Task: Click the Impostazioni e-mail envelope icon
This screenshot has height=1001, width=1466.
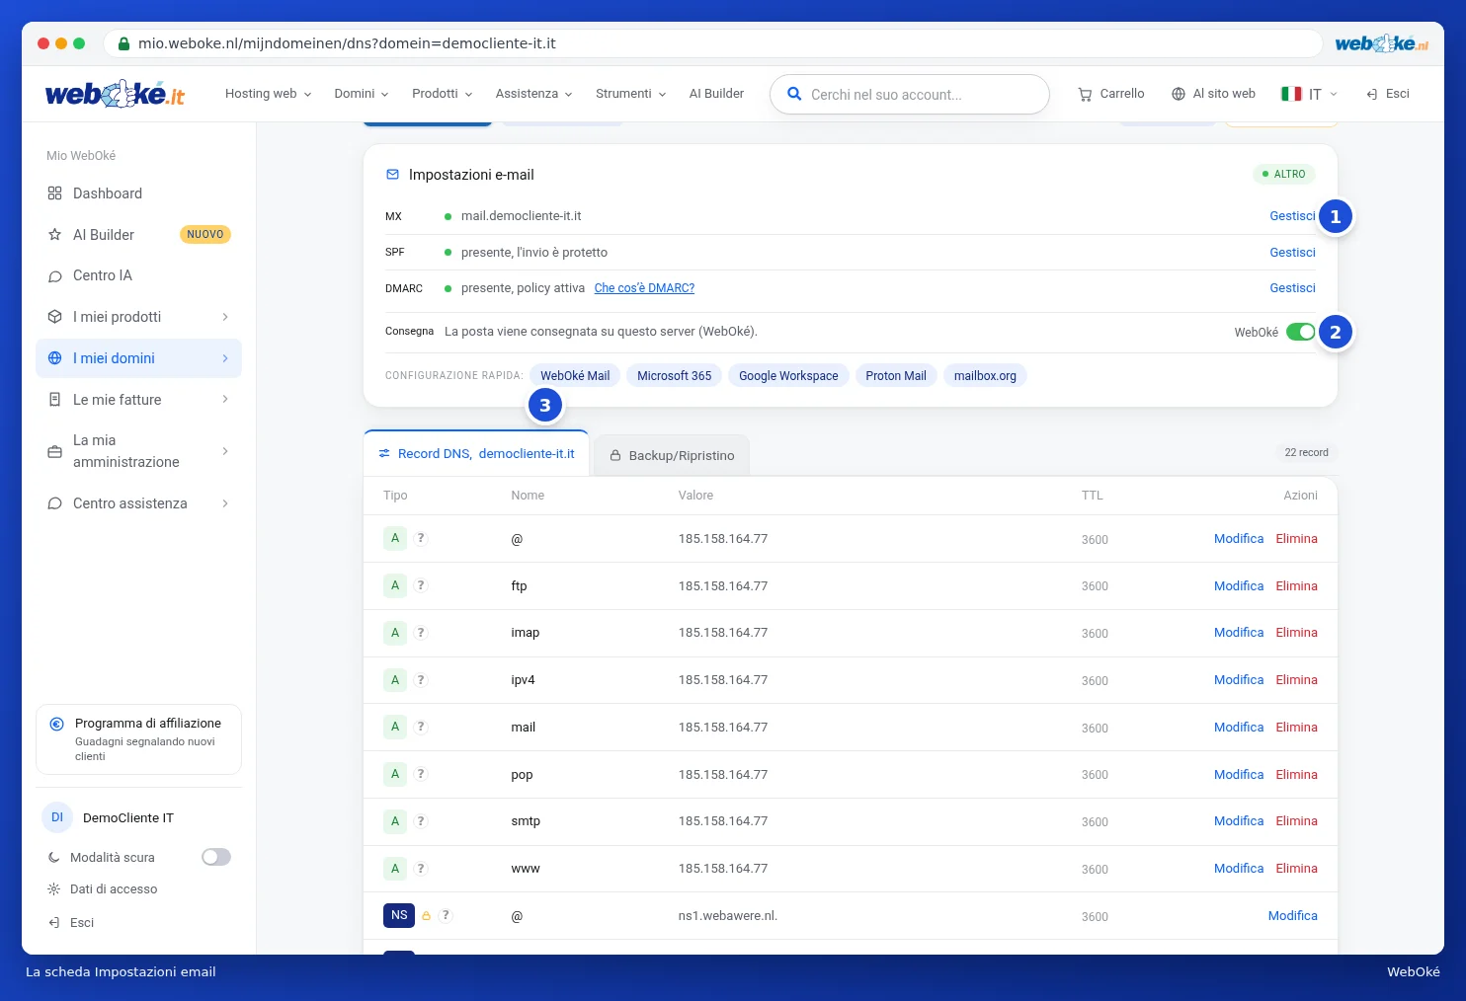Action: point(392,175)
